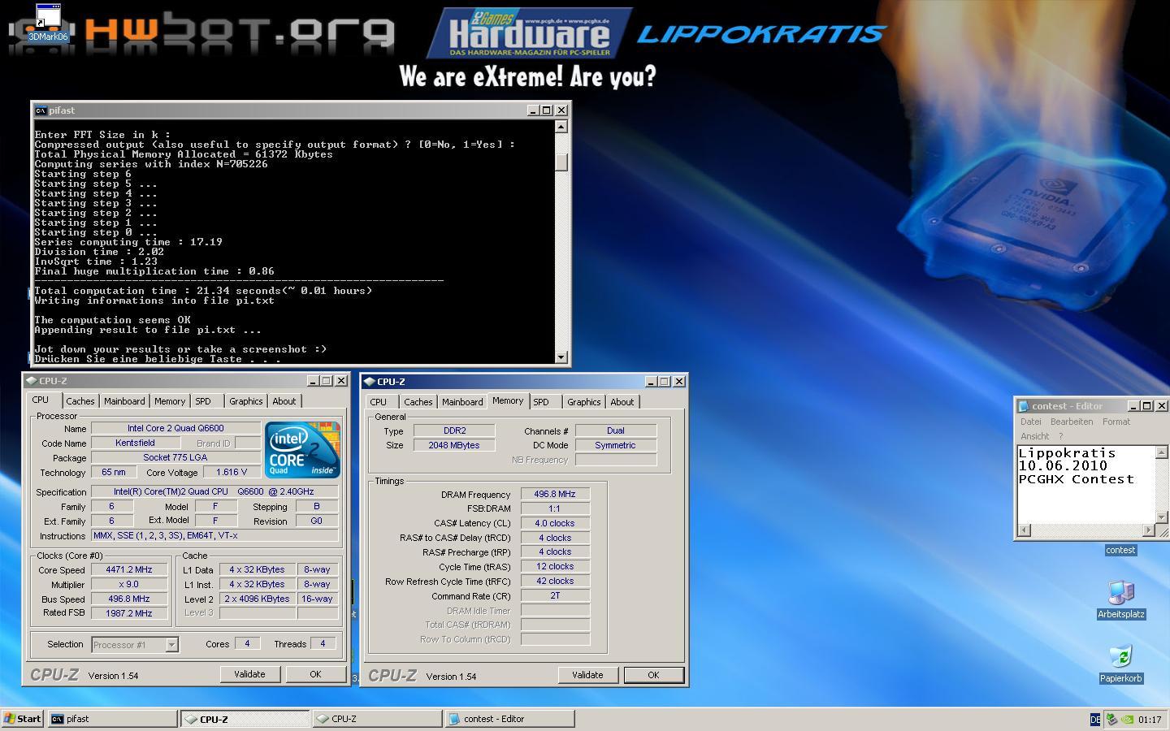Open the 3DMark06 desktop shortcut
The image size is (1170, 731).
[x=48, y=22]
